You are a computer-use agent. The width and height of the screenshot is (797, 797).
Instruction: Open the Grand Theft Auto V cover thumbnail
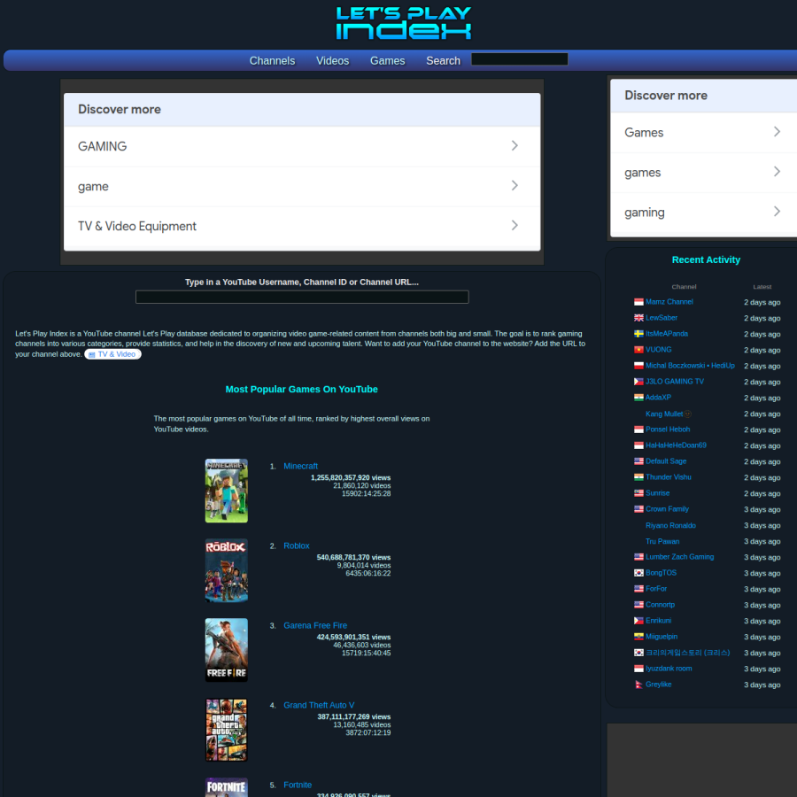(226, 730)
